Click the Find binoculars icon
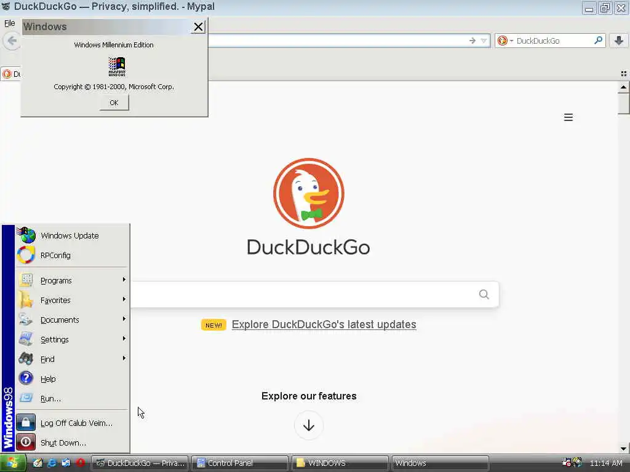Image resolution: width=630 pixels, height=472 pixels. [x=26, y=358]
